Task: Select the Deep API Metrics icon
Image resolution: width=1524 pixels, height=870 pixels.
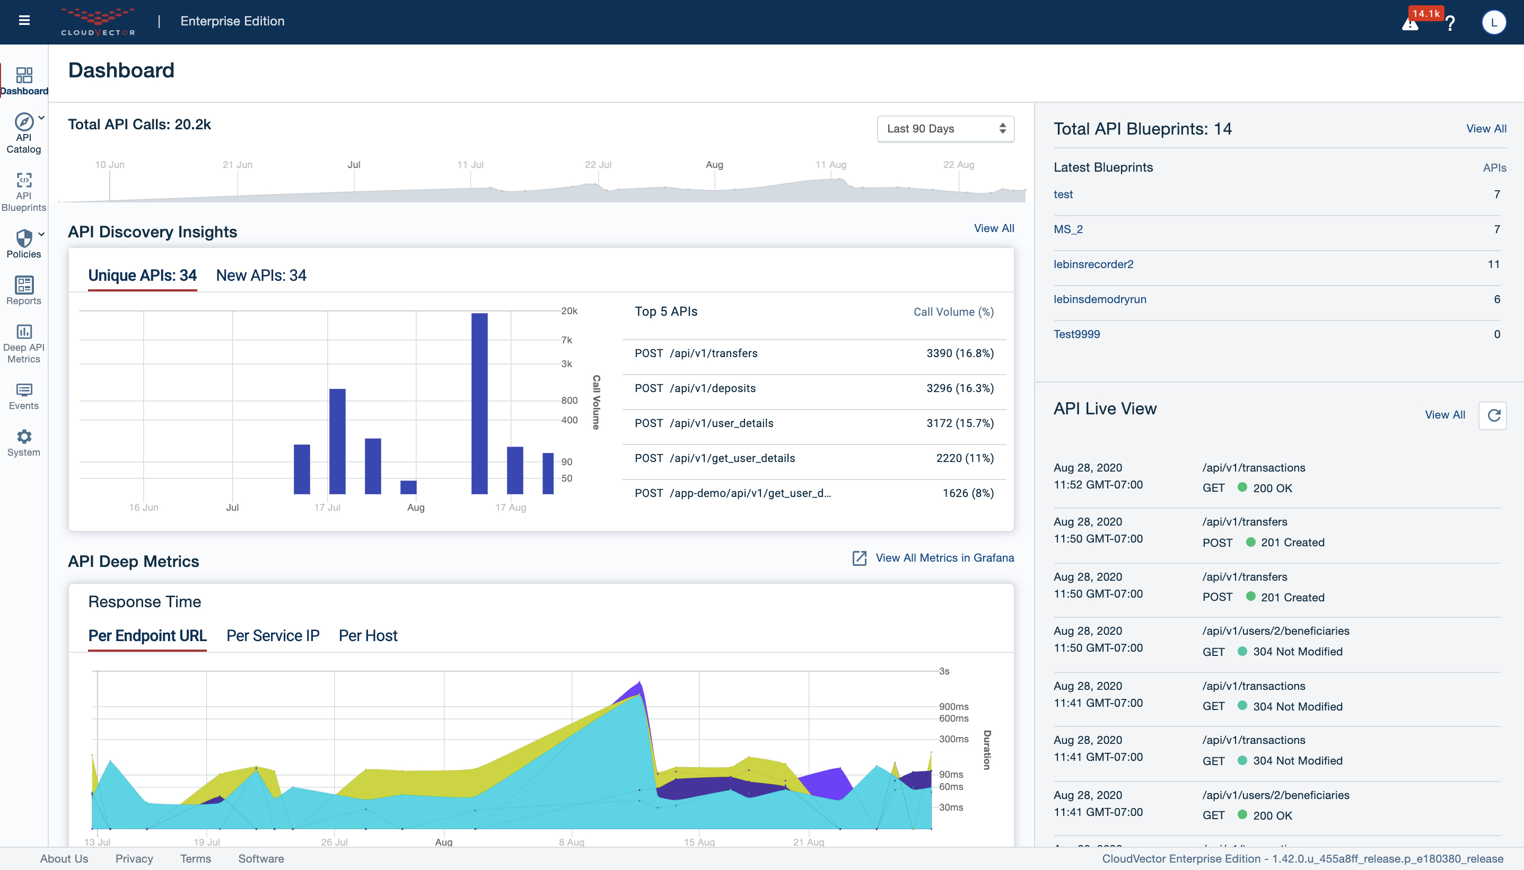Action: tap(23, 331)
